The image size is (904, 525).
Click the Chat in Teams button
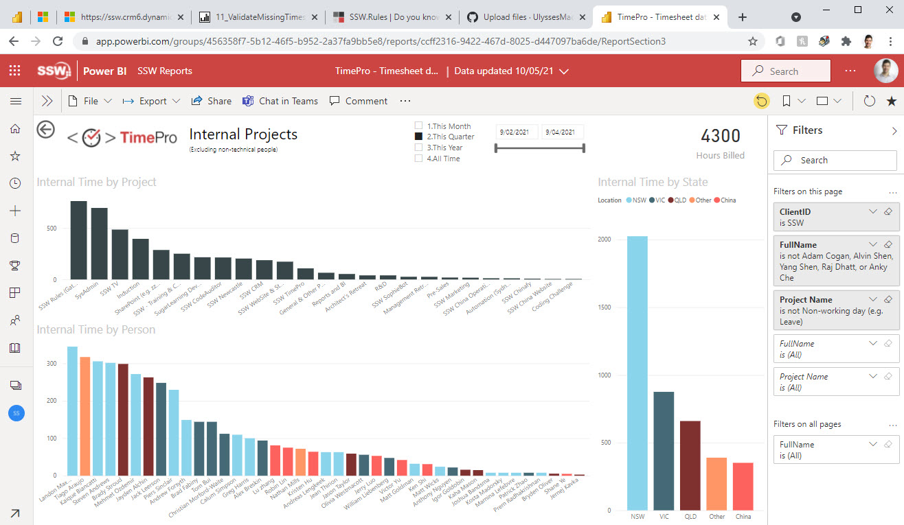point(280,101)
